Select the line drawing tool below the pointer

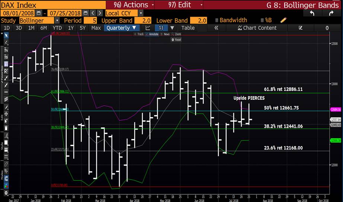(6, 43)
